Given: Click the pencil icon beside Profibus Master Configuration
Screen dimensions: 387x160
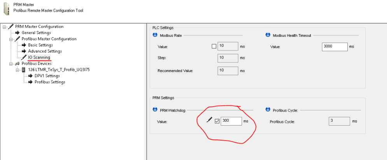Looking at the screenshot, I should [x=17, y=39].
